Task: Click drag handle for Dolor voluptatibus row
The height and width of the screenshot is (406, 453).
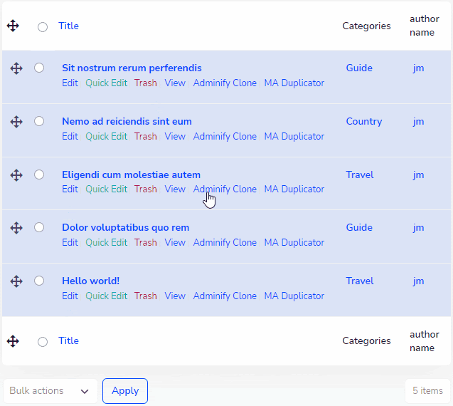Action: point(16,228)
